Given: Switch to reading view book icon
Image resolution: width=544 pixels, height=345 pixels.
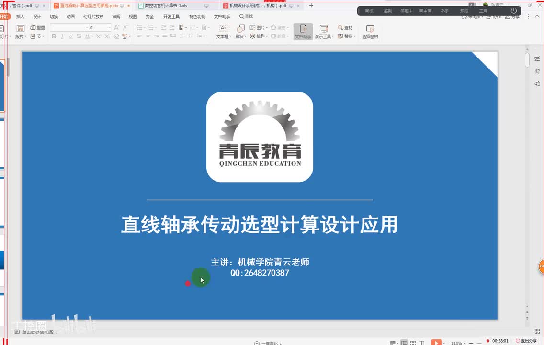Looking at the screenshot, I should click(x=421, y=343).
